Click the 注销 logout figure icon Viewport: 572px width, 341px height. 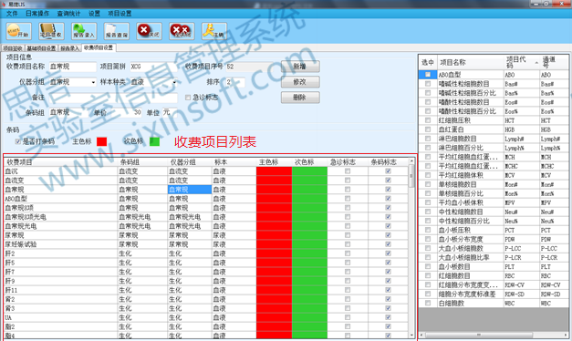point(214,31)
